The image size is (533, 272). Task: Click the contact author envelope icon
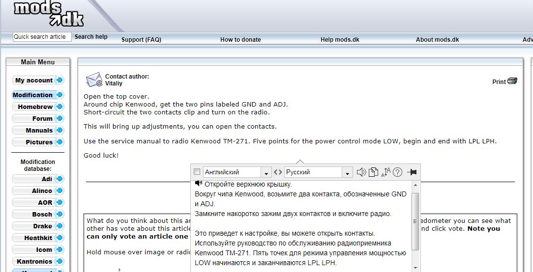(x=94, y=80)
